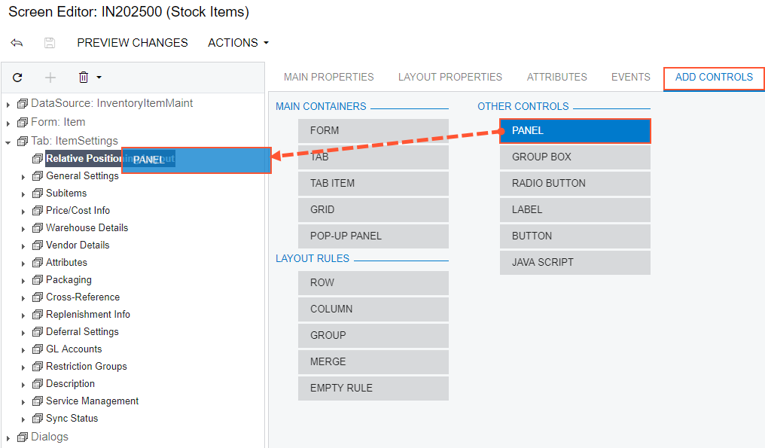Open dropdown arrow beside trash icon
Image resolution: width=765 pixels, height=448 pixels.
[99, 77]
